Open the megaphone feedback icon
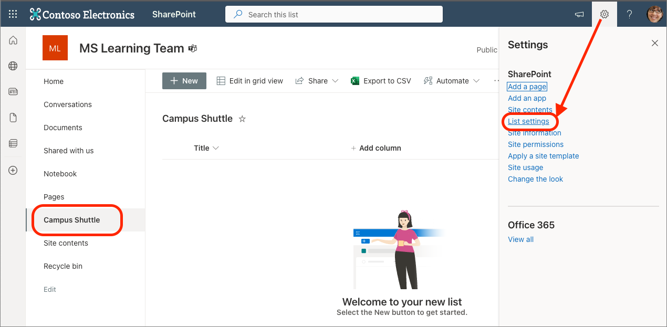 tap(579, 14)
